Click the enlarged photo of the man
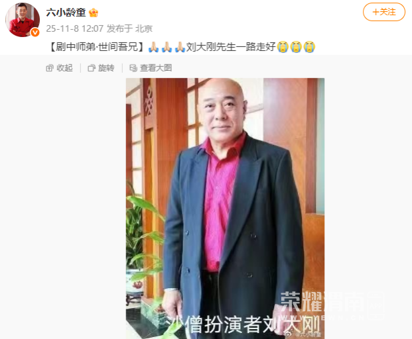This screenshot has height=339, width=412. pyautogui.click(x=225, y=209)
